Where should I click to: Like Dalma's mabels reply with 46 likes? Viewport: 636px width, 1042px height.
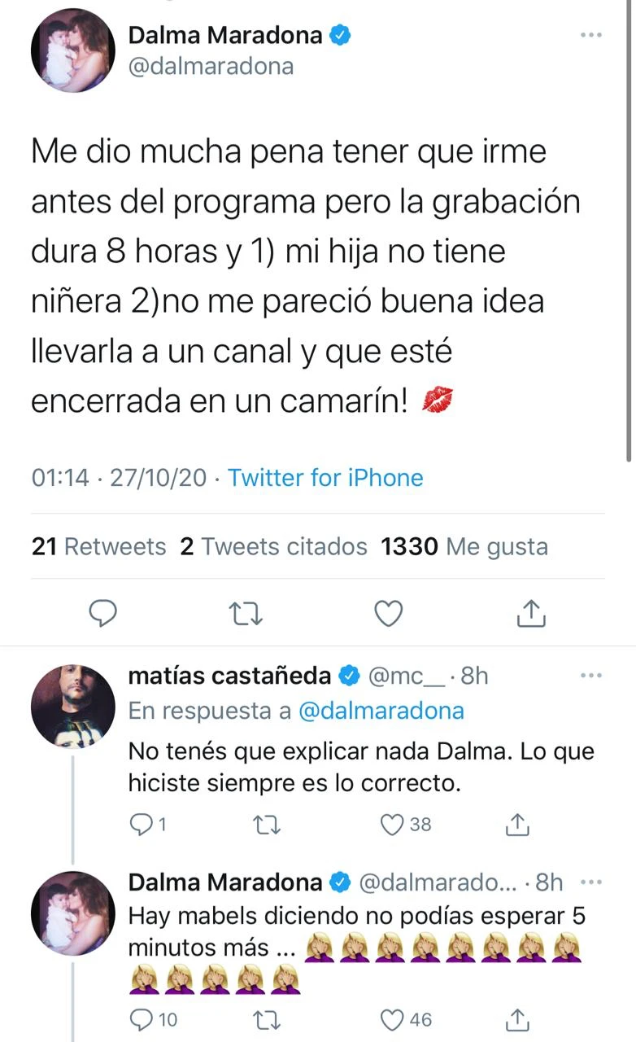[394, 1018]
